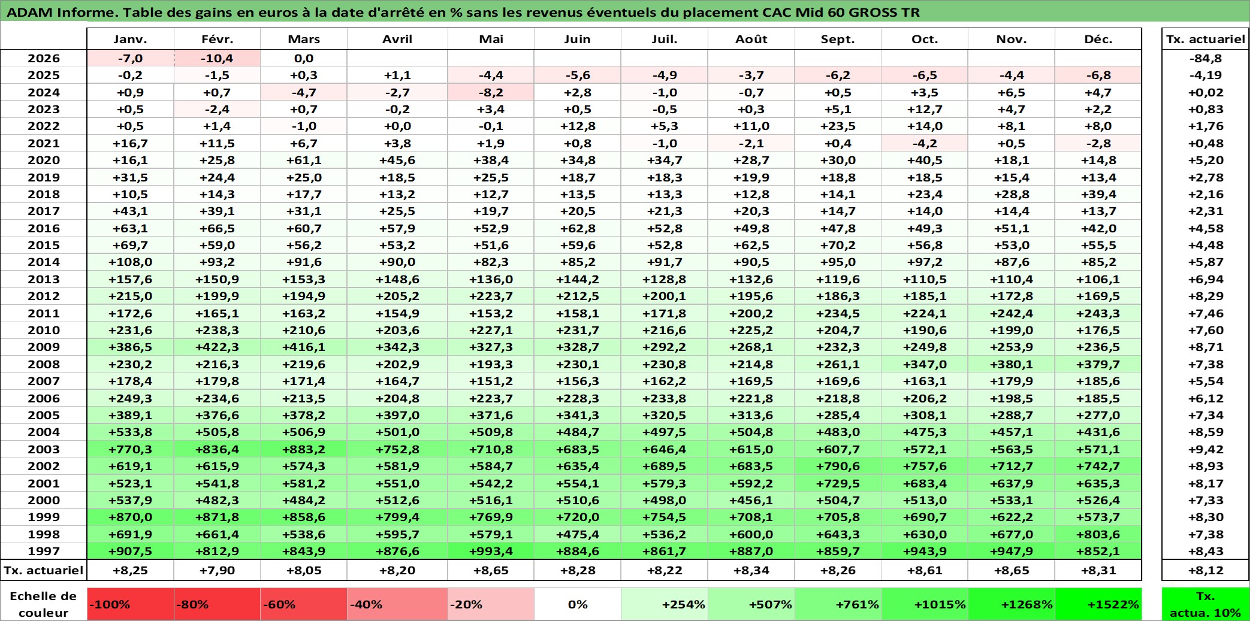Click the 1997 year row label

point(44,551)
